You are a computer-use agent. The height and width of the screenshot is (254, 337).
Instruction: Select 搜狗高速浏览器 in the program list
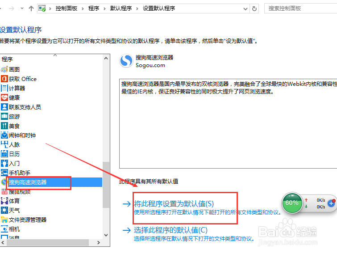tap(51, 182)
